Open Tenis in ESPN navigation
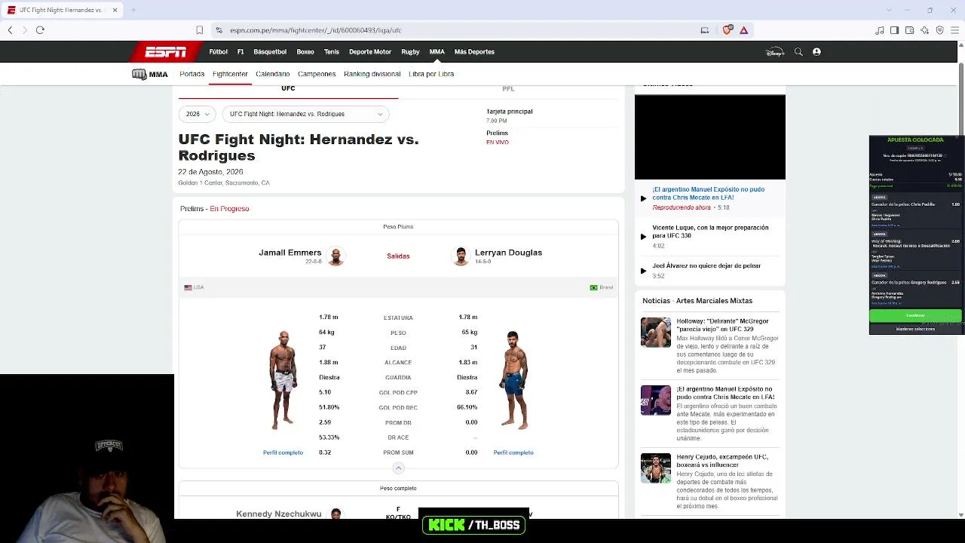This screenshot has height=543, width=965. coord(332,52)
